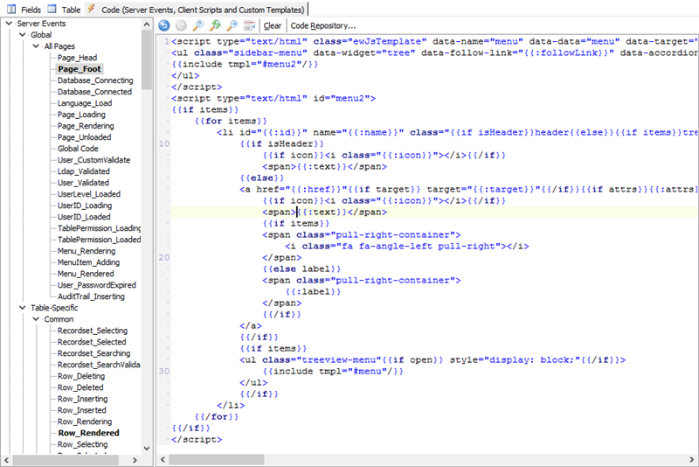
Task: Click the Table tab icon
Action: pos(52,9)
